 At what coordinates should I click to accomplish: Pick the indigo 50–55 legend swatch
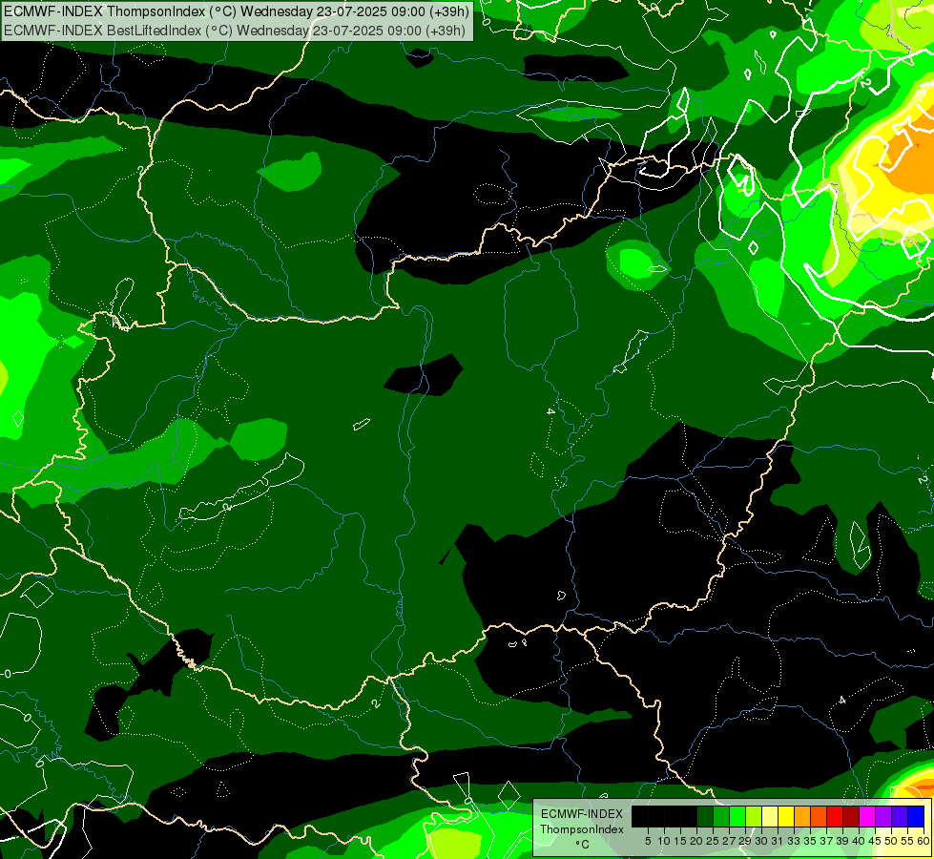(x=900, y=816)
